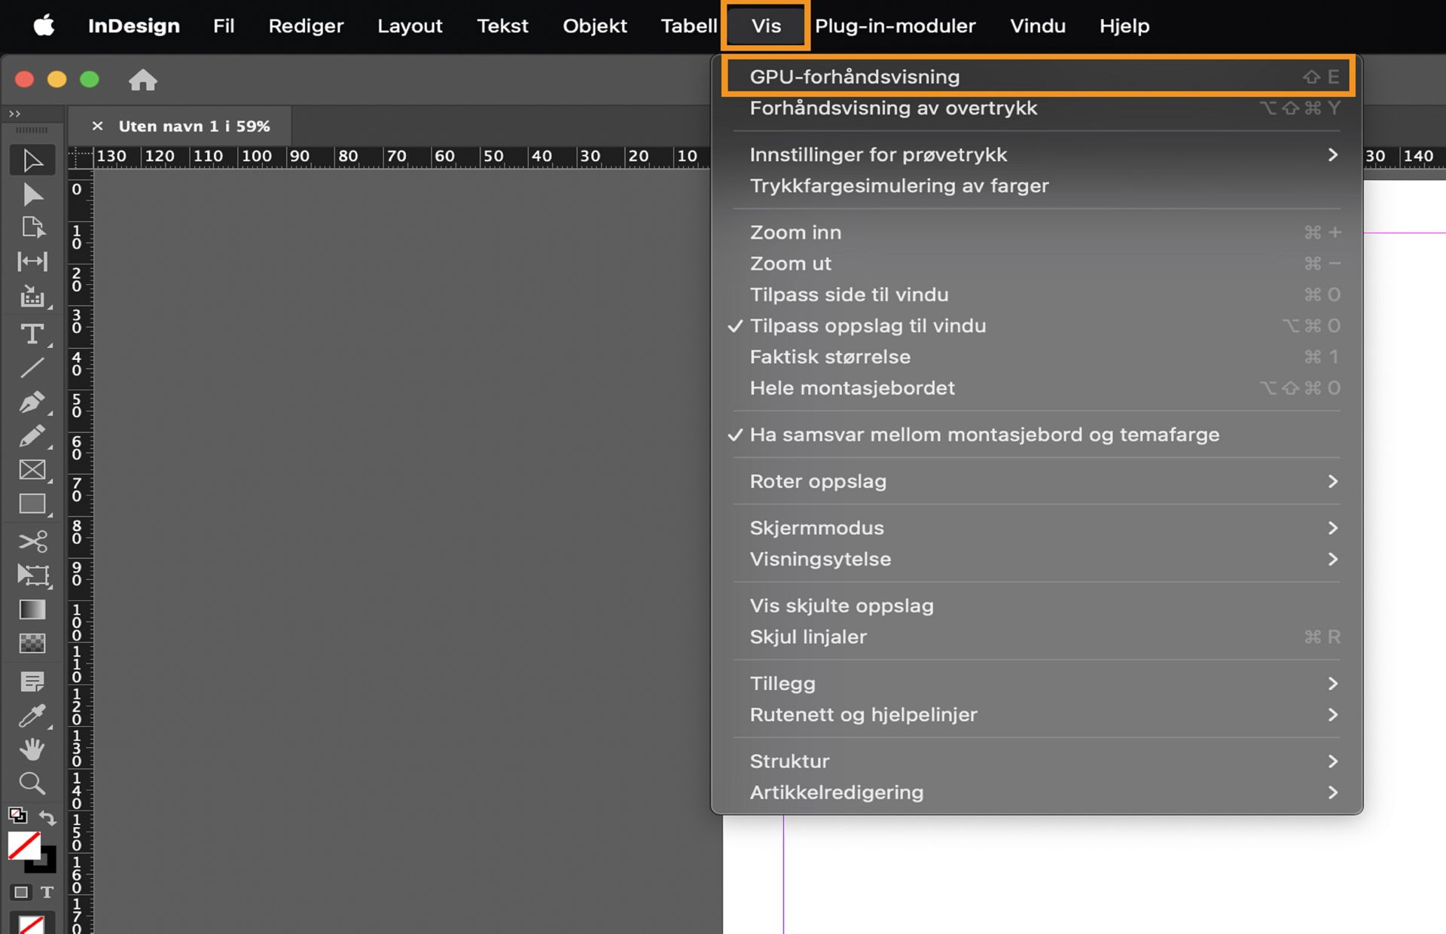The height and width of the screenshot is (934, 1446).
Task: Select the Pen tool
Action: (32, 402)
